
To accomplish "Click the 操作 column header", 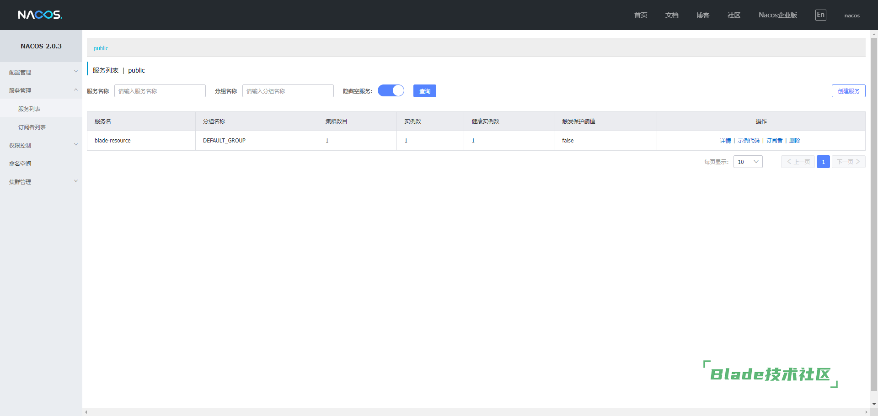I will pos(761,121).
